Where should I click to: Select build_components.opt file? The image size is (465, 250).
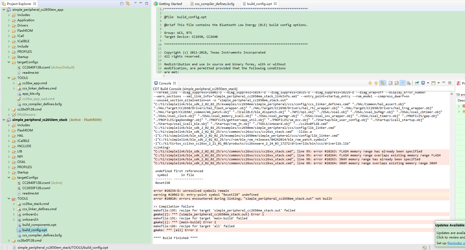(x=37, y=225)
